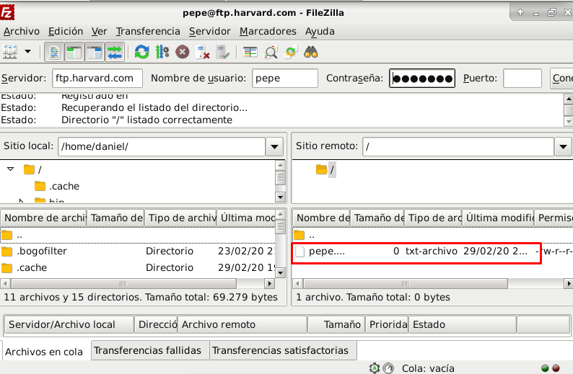This screenshot has height=374, width=573.
Task: Disconnect from the current server
Action: click(203, 52)
